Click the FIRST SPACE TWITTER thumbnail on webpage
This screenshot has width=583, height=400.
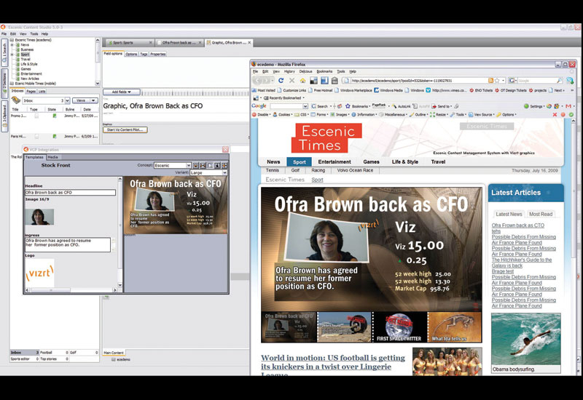tap(399, 327)
